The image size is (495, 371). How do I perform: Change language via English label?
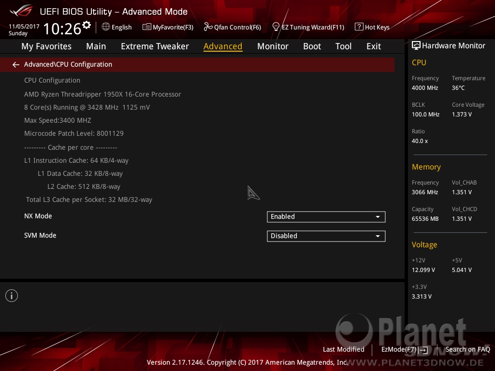[121, 27]
